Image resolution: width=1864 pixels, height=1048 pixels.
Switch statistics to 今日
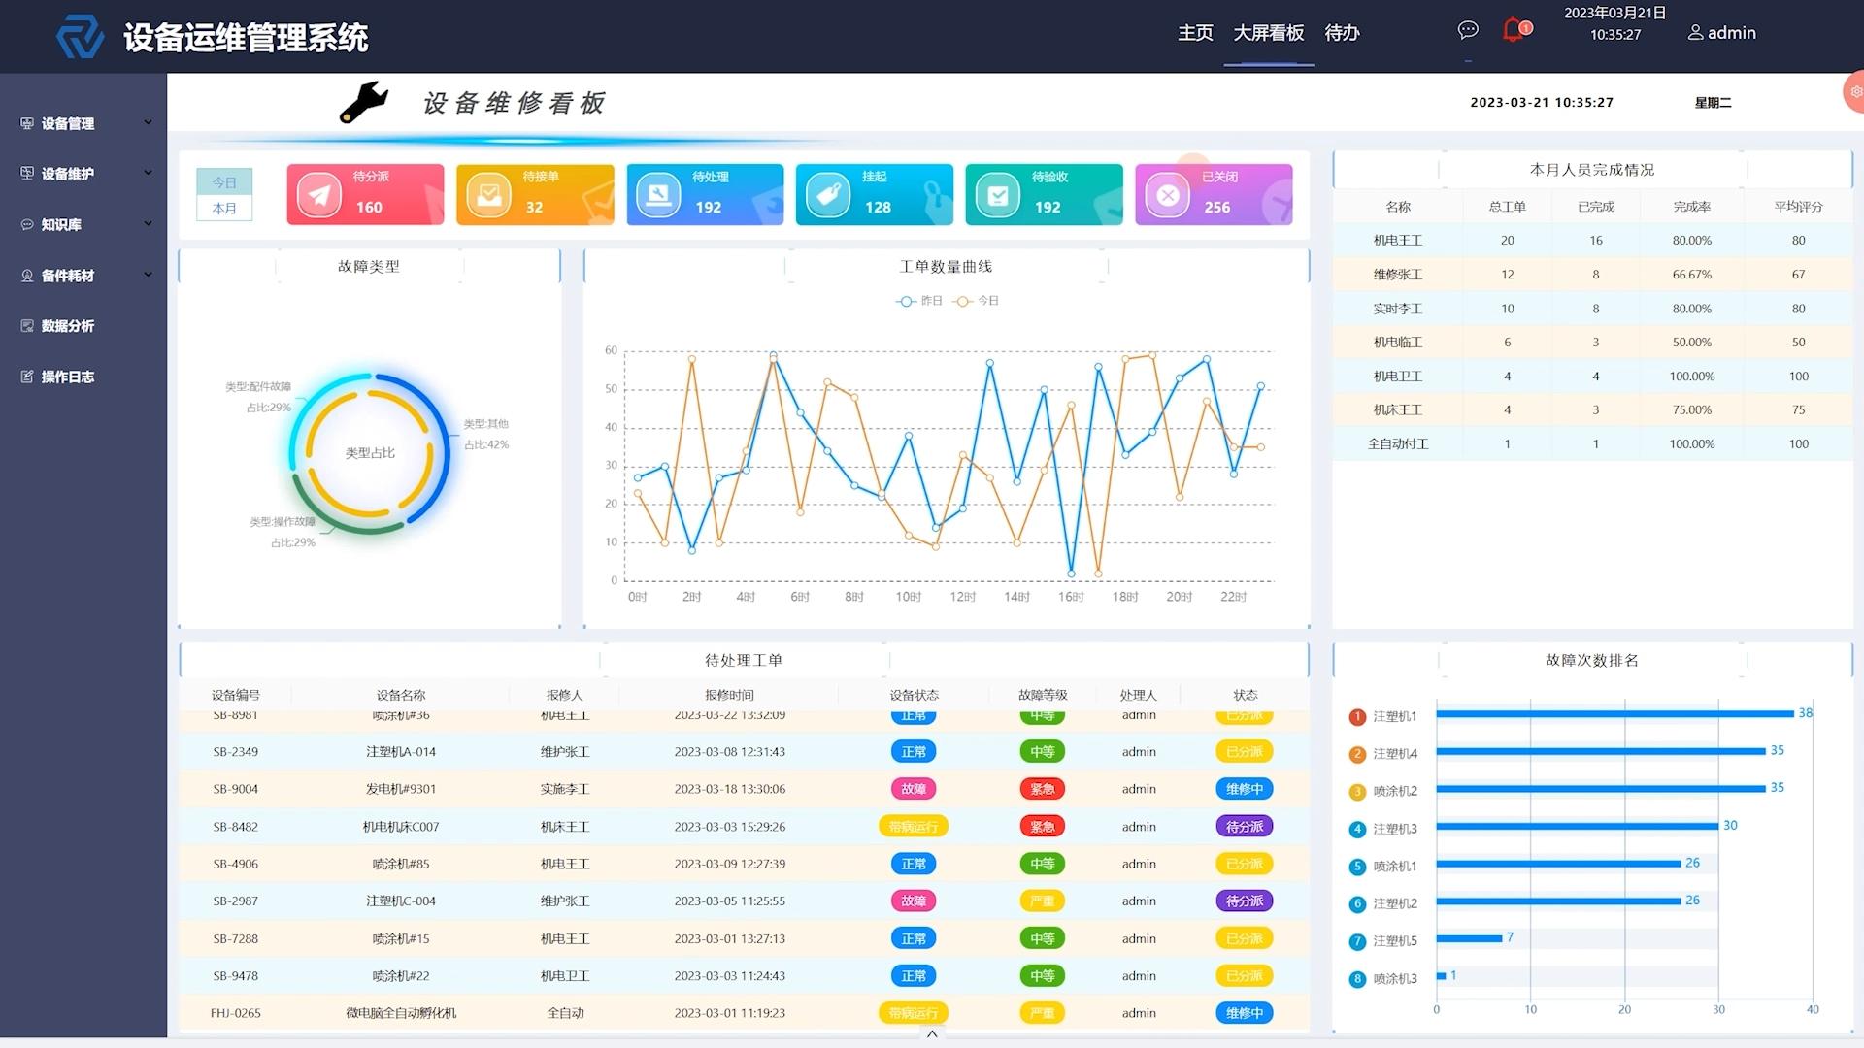(x=224, y=182)
